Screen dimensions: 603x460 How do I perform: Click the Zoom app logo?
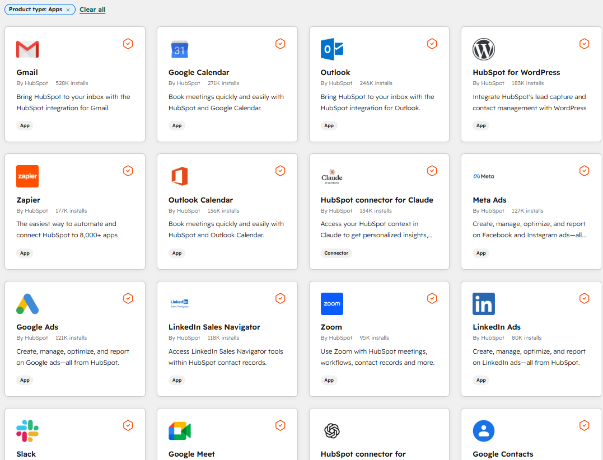[x=332, y=304]
